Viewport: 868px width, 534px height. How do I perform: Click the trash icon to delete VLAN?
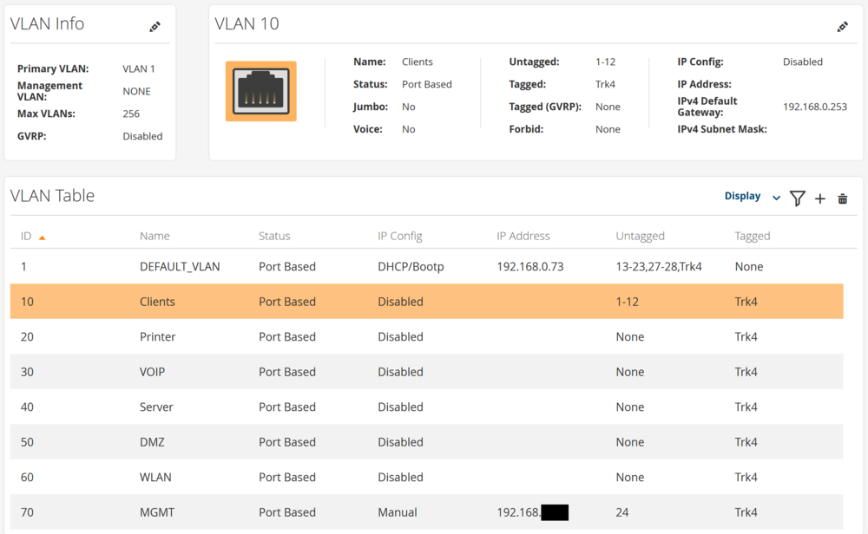(842, 199)
